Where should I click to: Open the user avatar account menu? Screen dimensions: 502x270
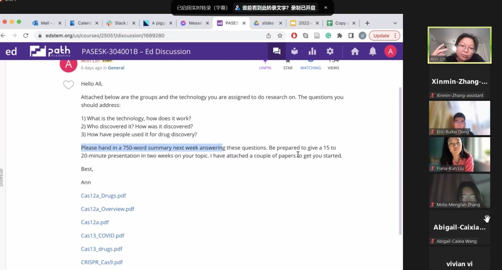(390, 51)
